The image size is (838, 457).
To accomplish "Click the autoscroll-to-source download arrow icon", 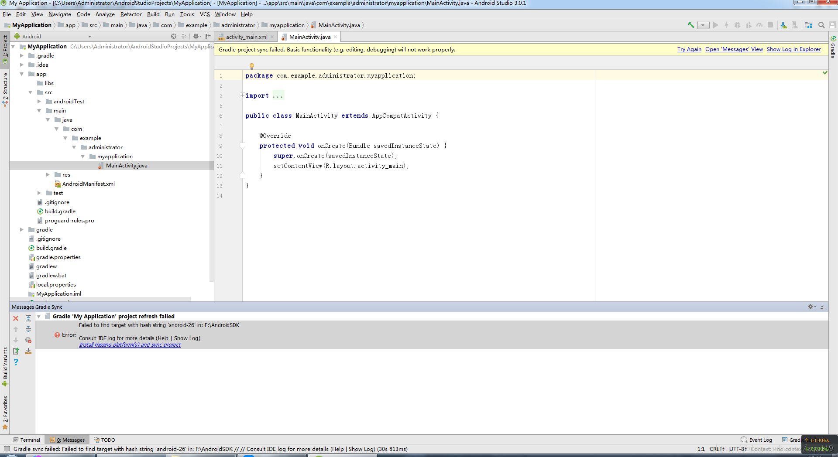I will click(x=28, y=351).
